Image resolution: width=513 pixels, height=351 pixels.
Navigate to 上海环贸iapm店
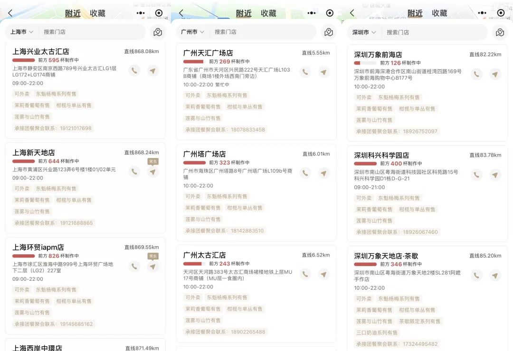point(153,267)
